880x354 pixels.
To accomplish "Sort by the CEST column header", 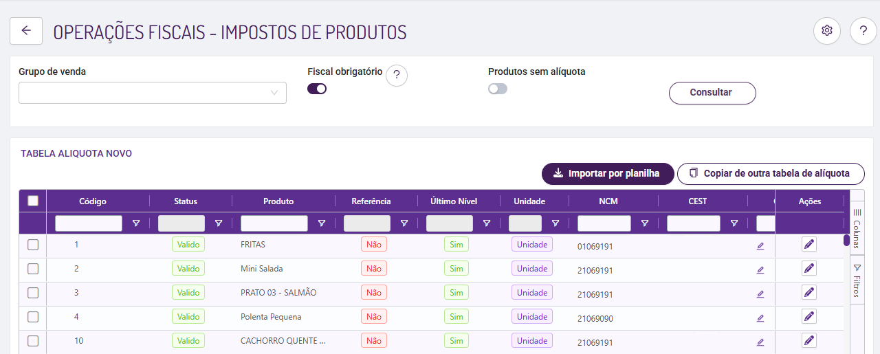I will pyautogui.click(x=698, y=201).
